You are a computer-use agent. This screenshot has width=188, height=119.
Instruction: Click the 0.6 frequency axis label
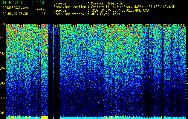coord(2,113)
